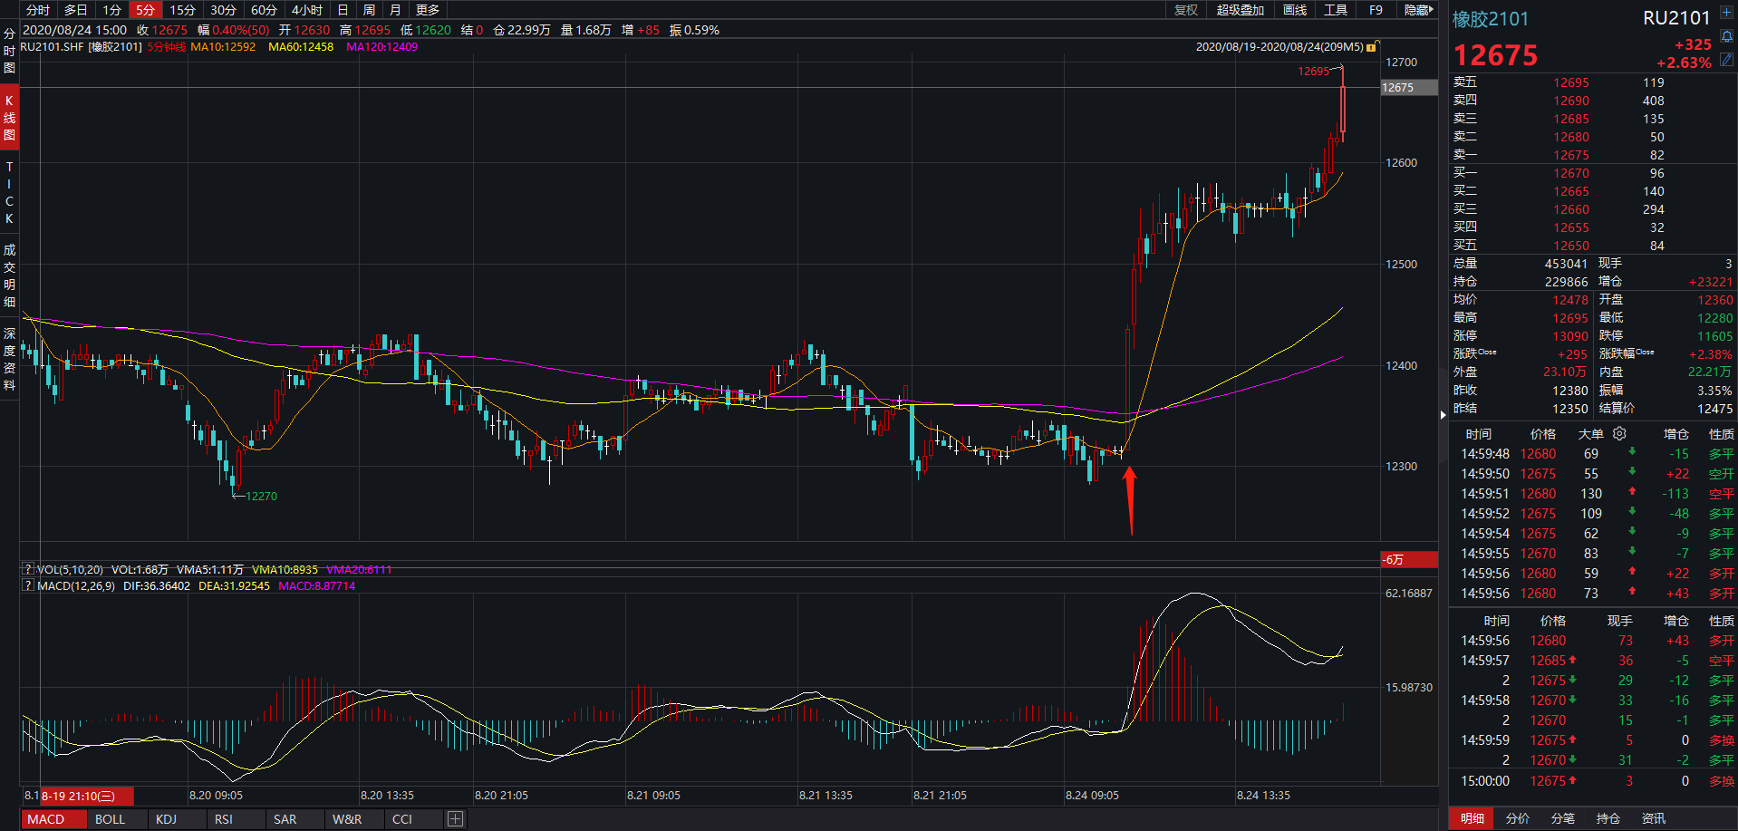Screen dimensions: 1738x831
Task: Select the 月 monthly period
Action: [395, 10]
